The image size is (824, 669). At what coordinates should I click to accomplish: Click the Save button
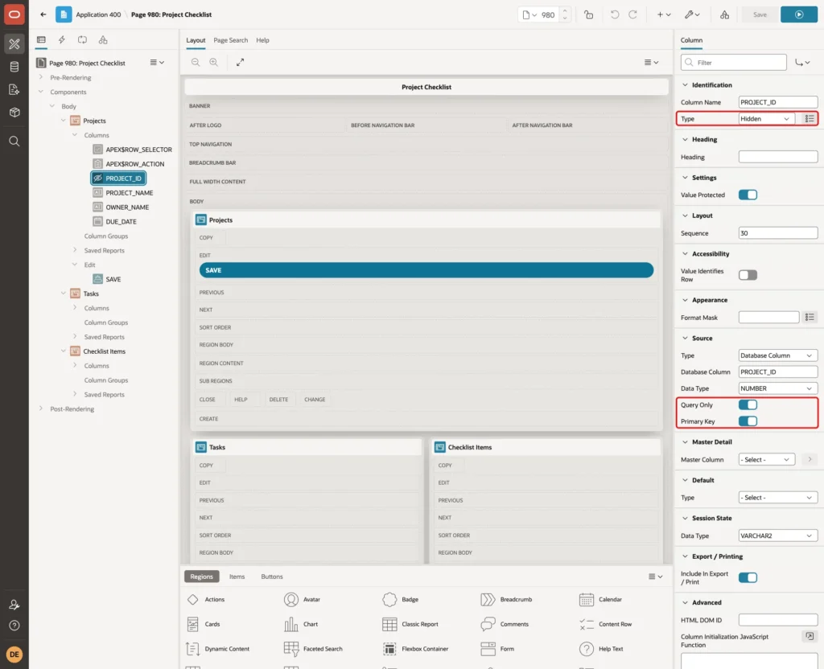point(760,14)
